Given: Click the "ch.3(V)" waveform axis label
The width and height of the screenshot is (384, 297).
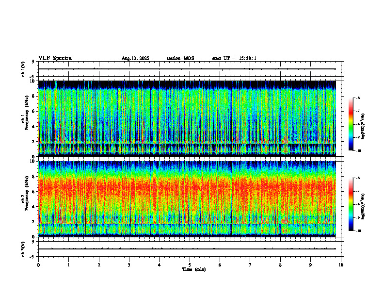Looking at the screenshot, I should coord(23,249).
